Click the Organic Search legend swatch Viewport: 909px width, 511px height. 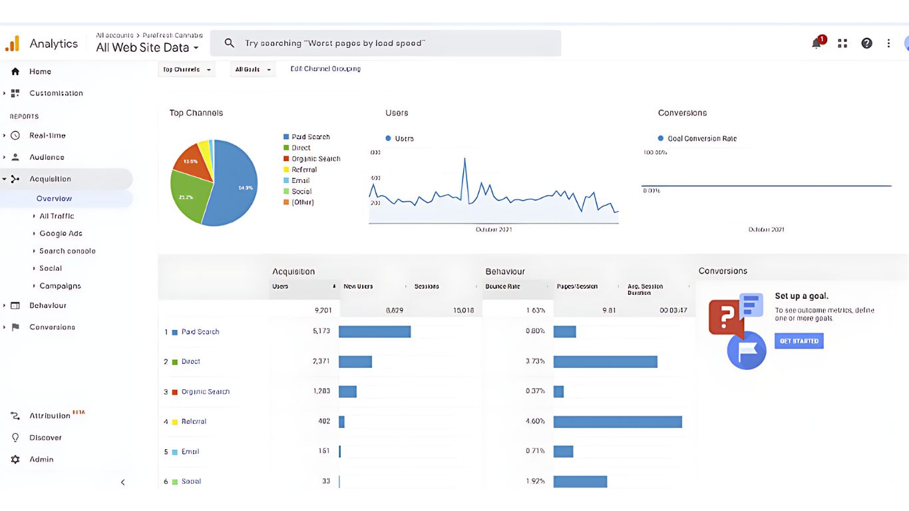coord(286,159)
